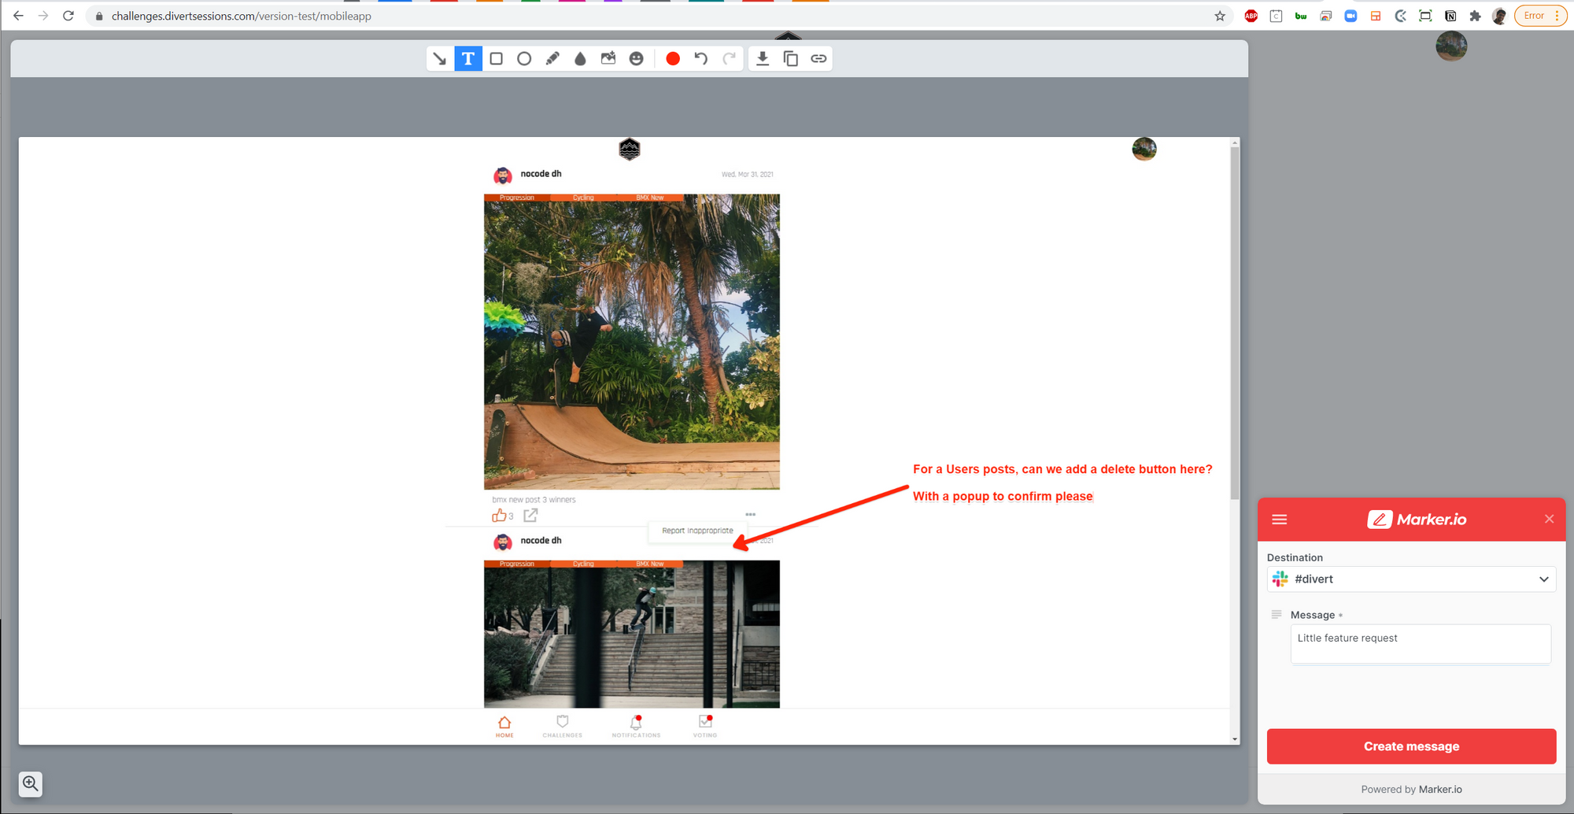Pick the red annotation color swatch
The height and width of the screenshot is (814, 1574).
tap(673, 59)
